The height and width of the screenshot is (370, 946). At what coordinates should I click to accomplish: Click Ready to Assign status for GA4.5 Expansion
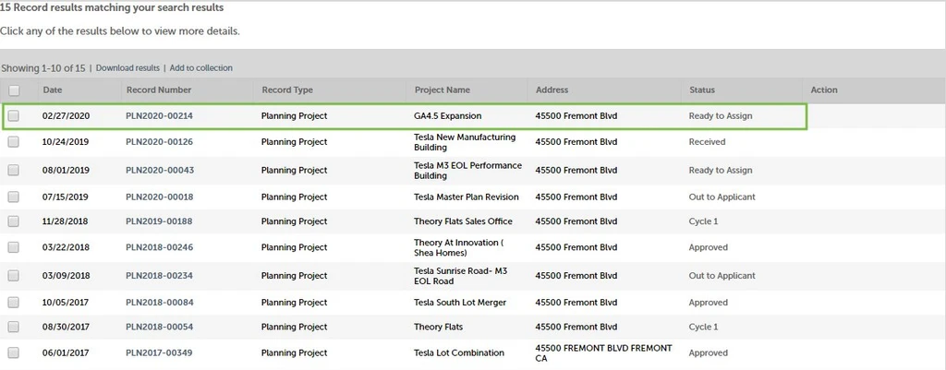pos(721,115)
